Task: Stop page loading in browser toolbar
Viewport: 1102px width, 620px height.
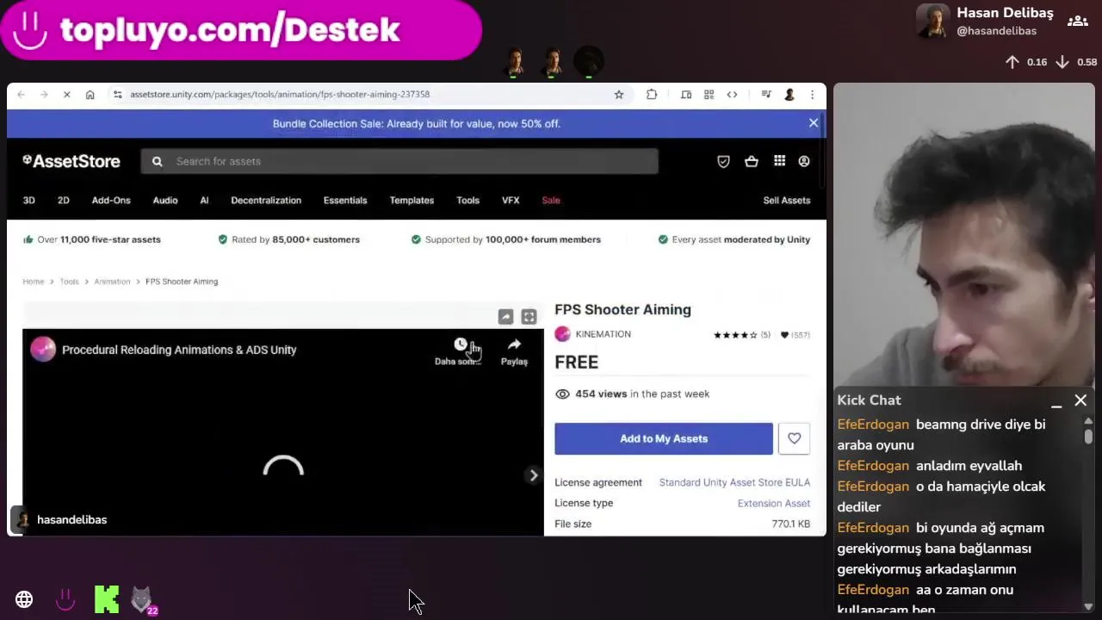Action: [x=66, y=95]
